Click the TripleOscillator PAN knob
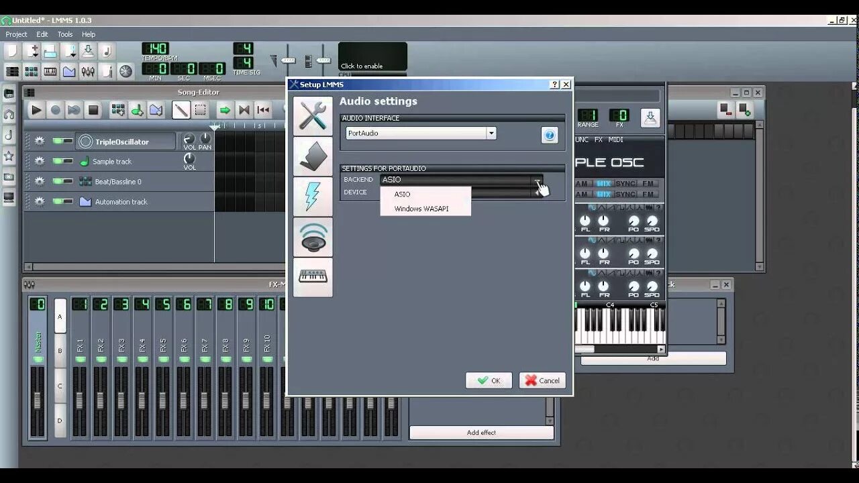859x483 pixels. (x=205, y=138)
